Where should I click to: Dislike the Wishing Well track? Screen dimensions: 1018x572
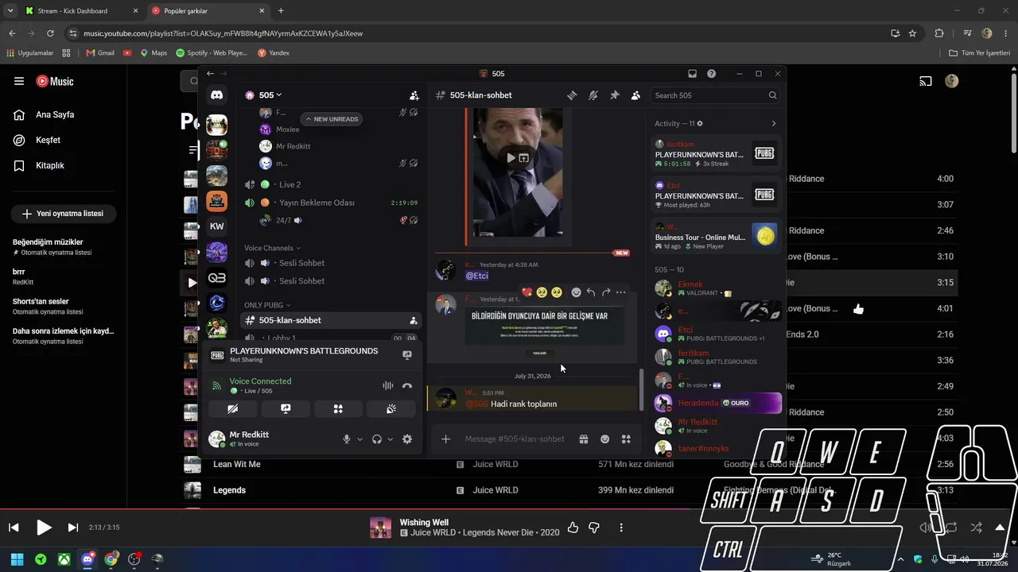(594, 528)
